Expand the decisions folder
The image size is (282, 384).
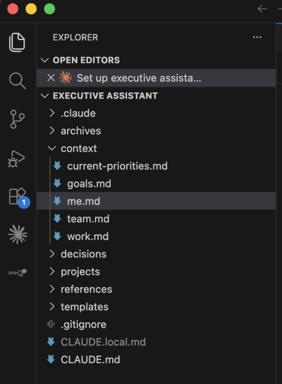click(52, 254)
